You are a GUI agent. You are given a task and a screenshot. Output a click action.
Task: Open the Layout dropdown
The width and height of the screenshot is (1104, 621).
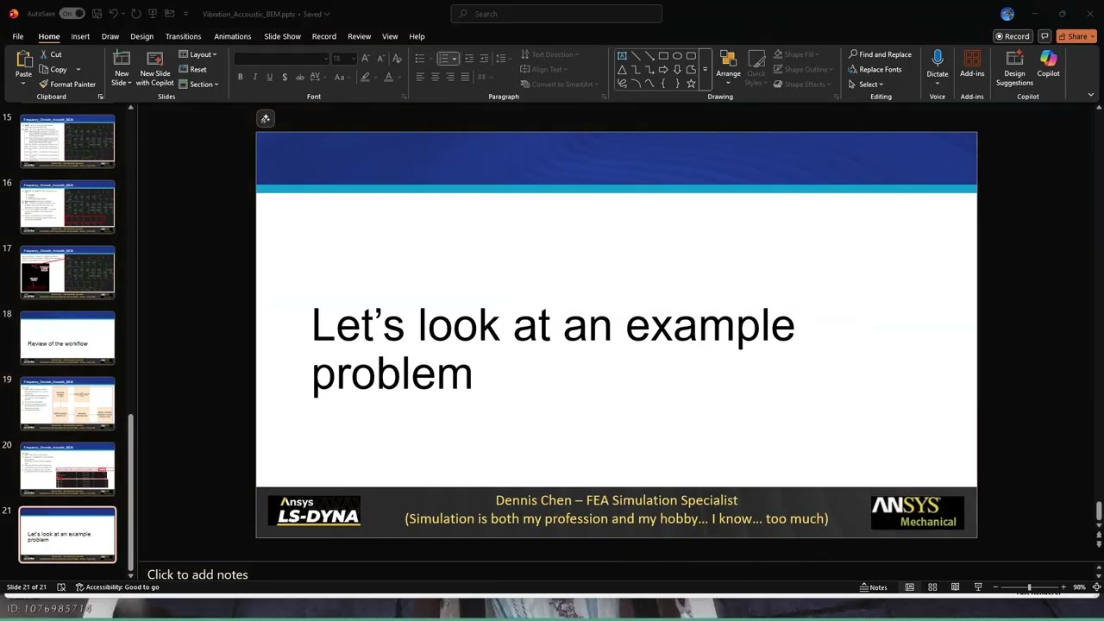(198, 54)
